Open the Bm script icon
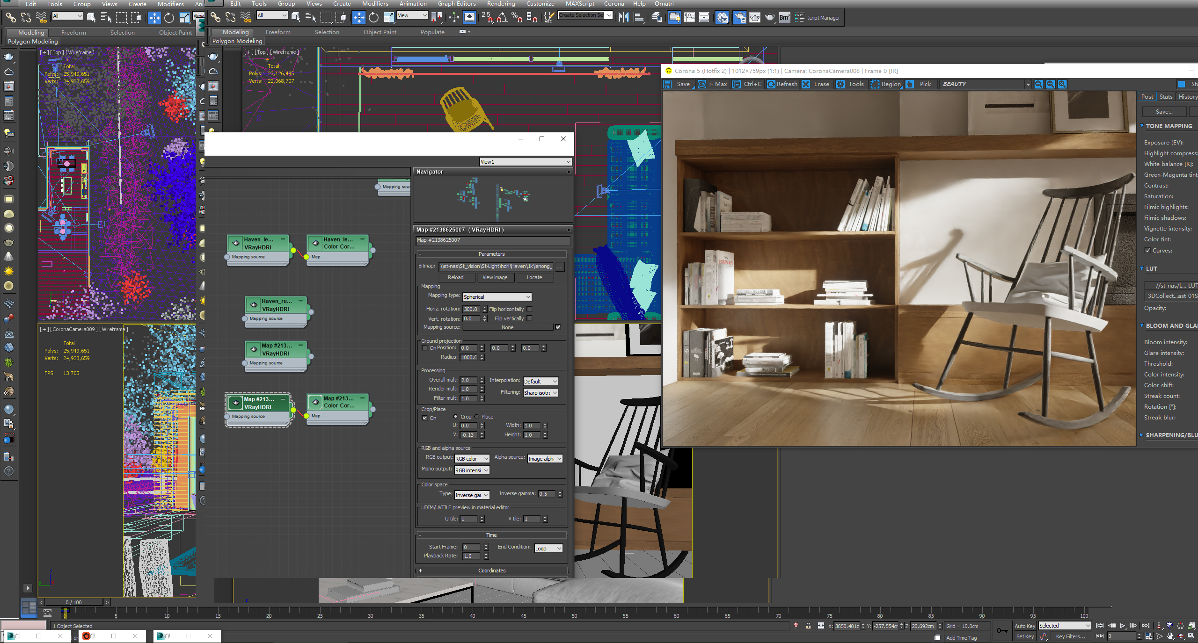 (785, 18)
